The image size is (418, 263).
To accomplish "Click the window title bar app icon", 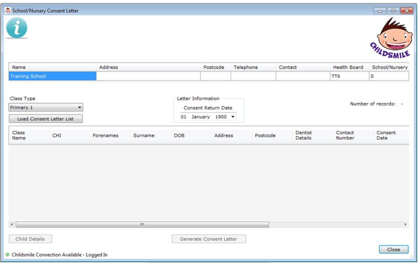I will (x=8, y=11).
